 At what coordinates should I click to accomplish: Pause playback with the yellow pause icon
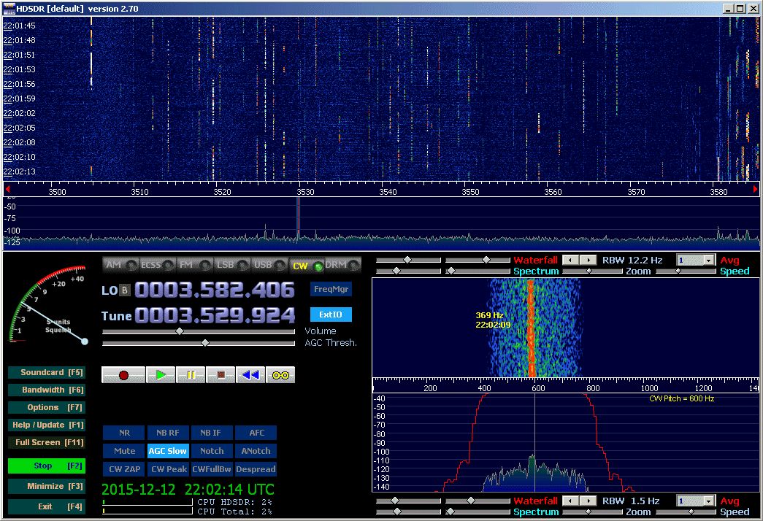click(191, 375)
